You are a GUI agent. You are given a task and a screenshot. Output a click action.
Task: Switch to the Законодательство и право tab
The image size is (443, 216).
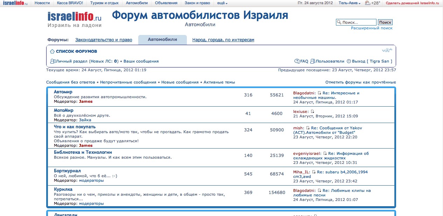point(104,40)
